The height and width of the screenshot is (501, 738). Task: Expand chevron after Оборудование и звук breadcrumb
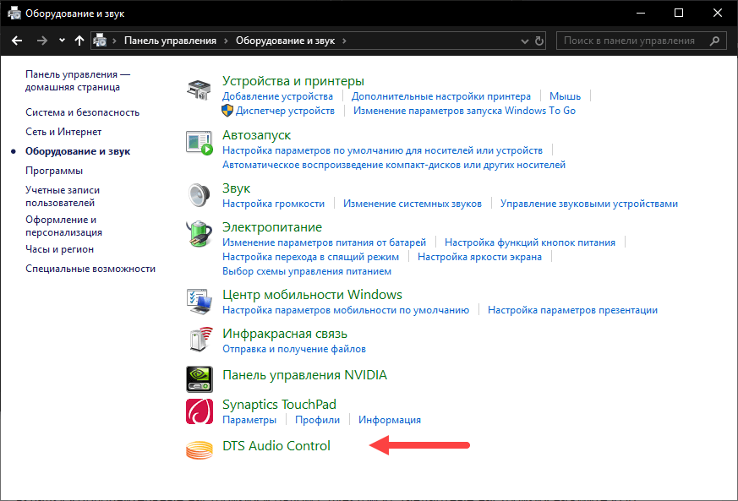344,41
